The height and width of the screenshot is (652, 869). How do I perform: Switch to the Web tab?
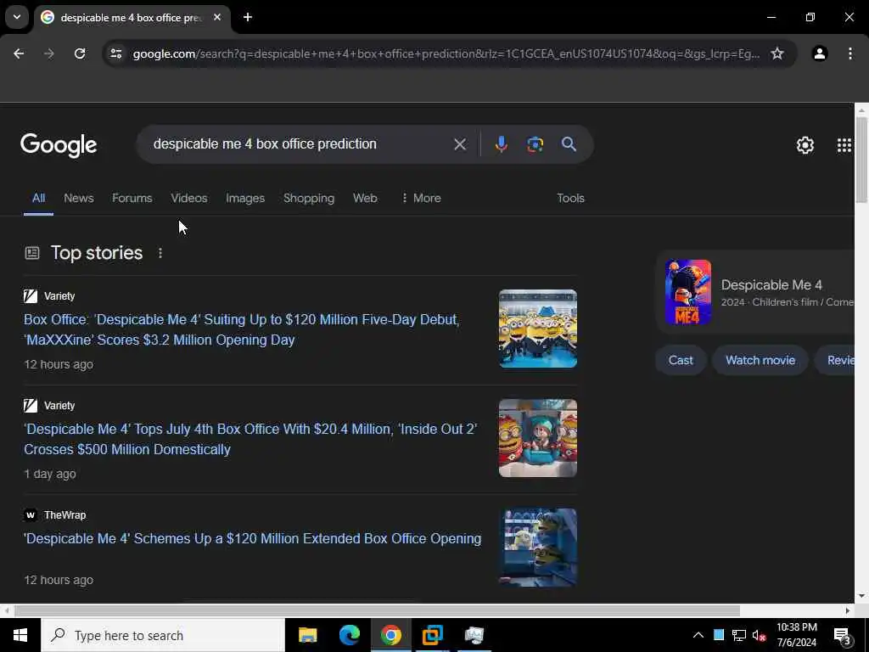(x=365, y=198)
